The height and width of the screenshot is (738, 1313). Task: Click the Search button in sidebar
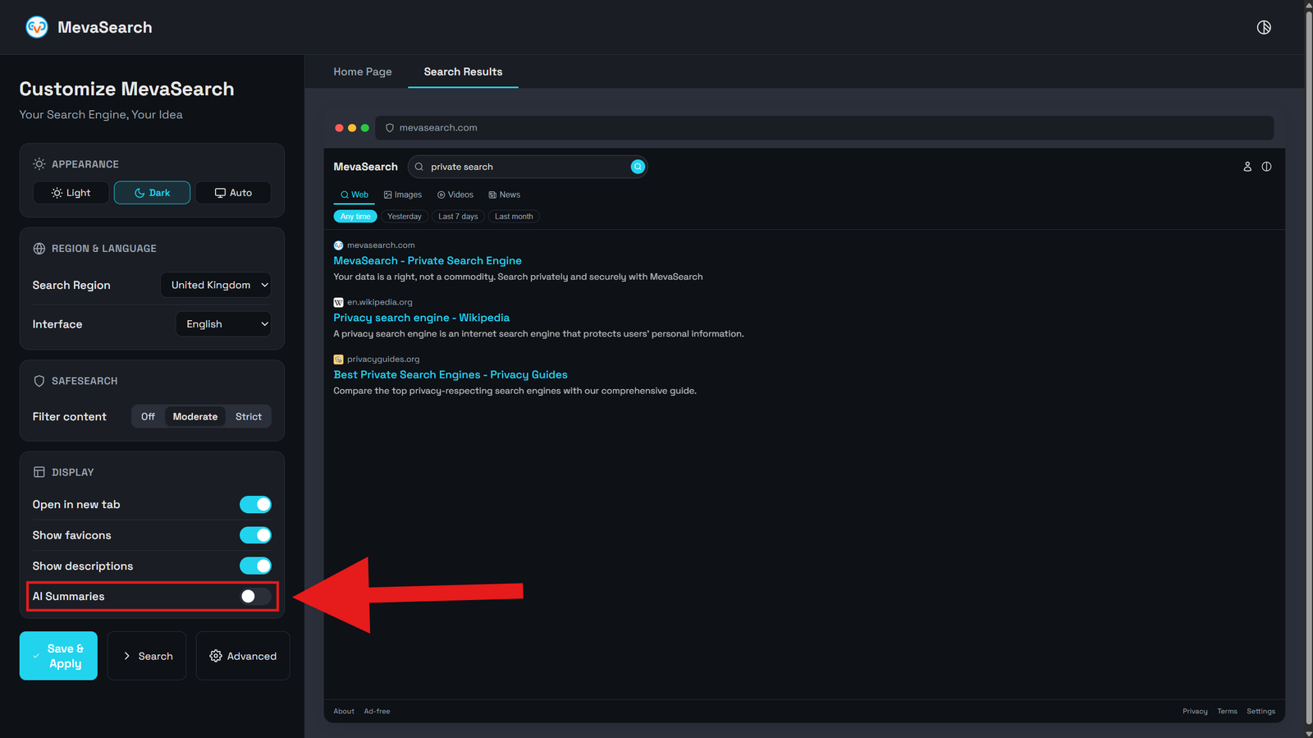click(x=147, y=656)
